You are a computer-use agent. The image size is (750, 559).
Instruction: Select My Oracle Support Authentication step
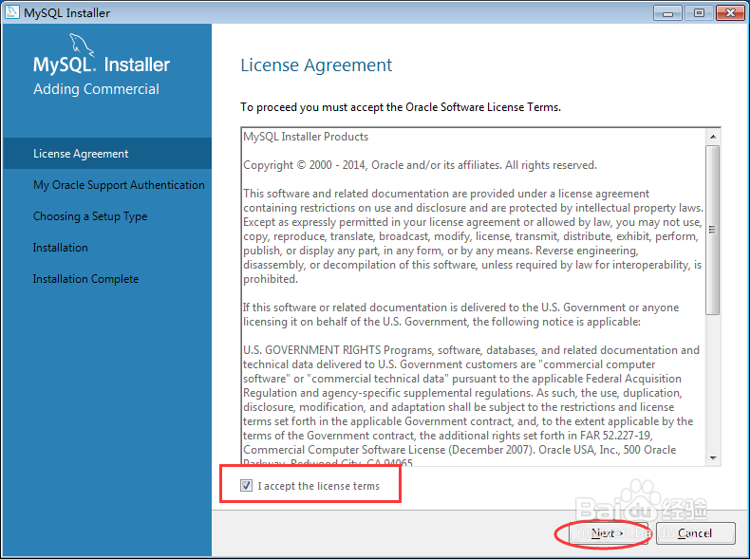coord(119,185)
